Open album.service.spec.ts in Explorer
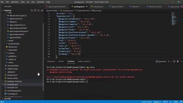The width and height of the screenshot is (183, 103). pos(18,15)
